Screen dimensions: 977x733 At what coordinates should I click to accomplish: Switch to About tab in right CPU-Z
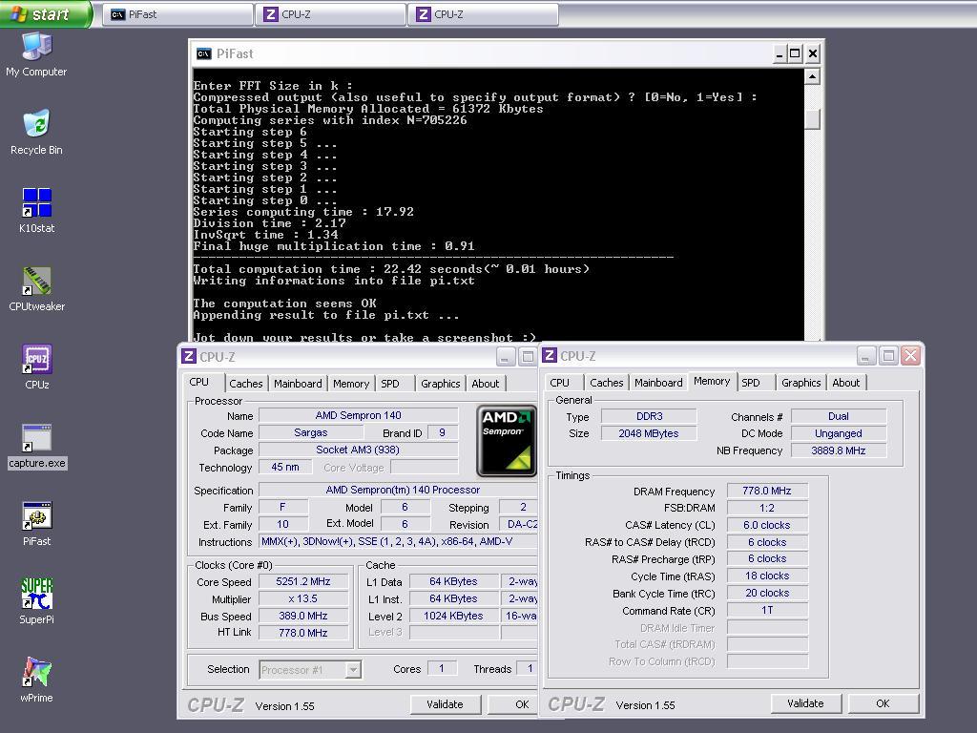point(846,382)
